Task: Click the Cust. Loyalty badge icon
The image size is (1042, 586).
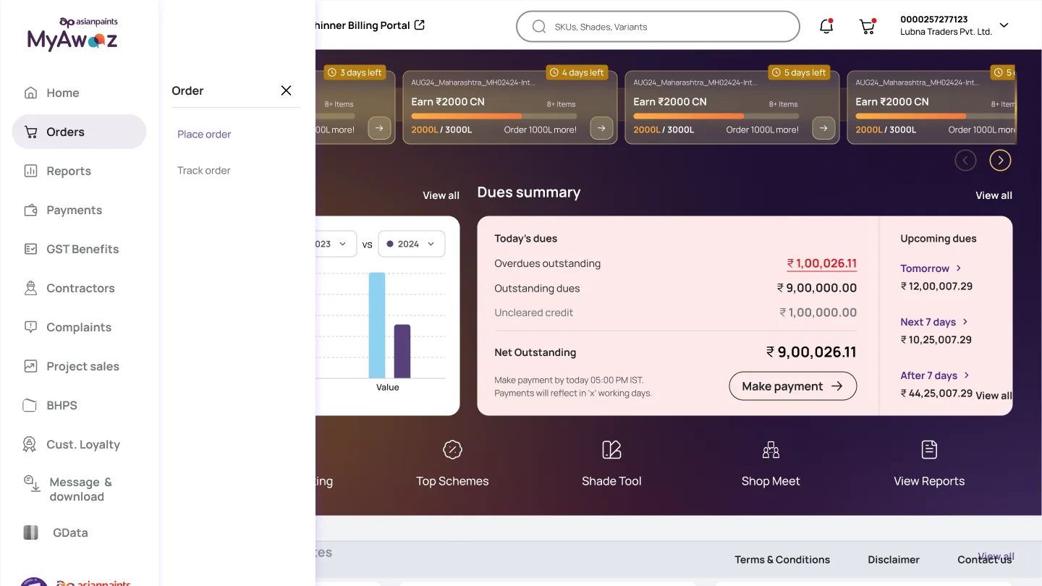Action: pos(30,444)
